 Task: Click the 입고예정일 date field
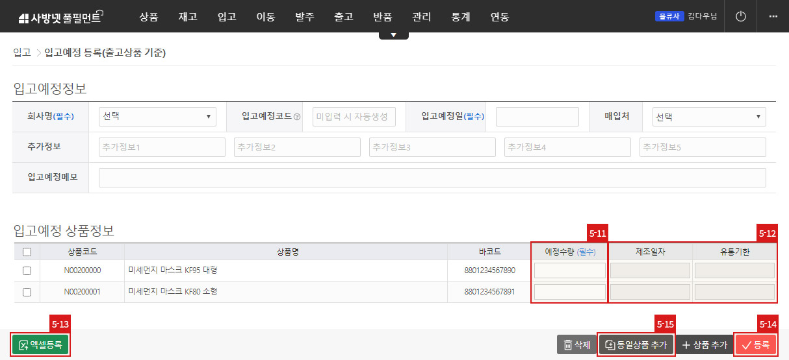pyautogui.click(x=537, y=117)
